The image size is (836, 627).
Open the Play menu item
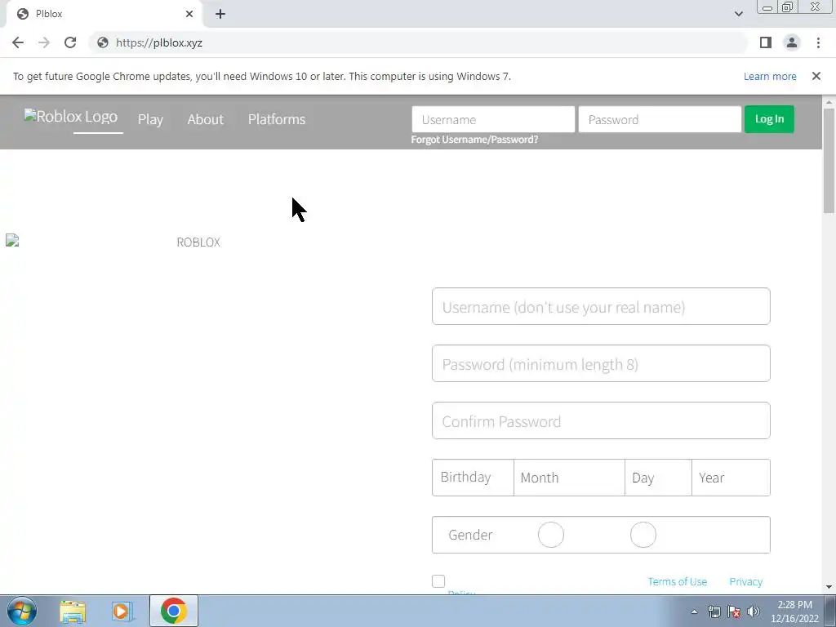click(150, 119)
